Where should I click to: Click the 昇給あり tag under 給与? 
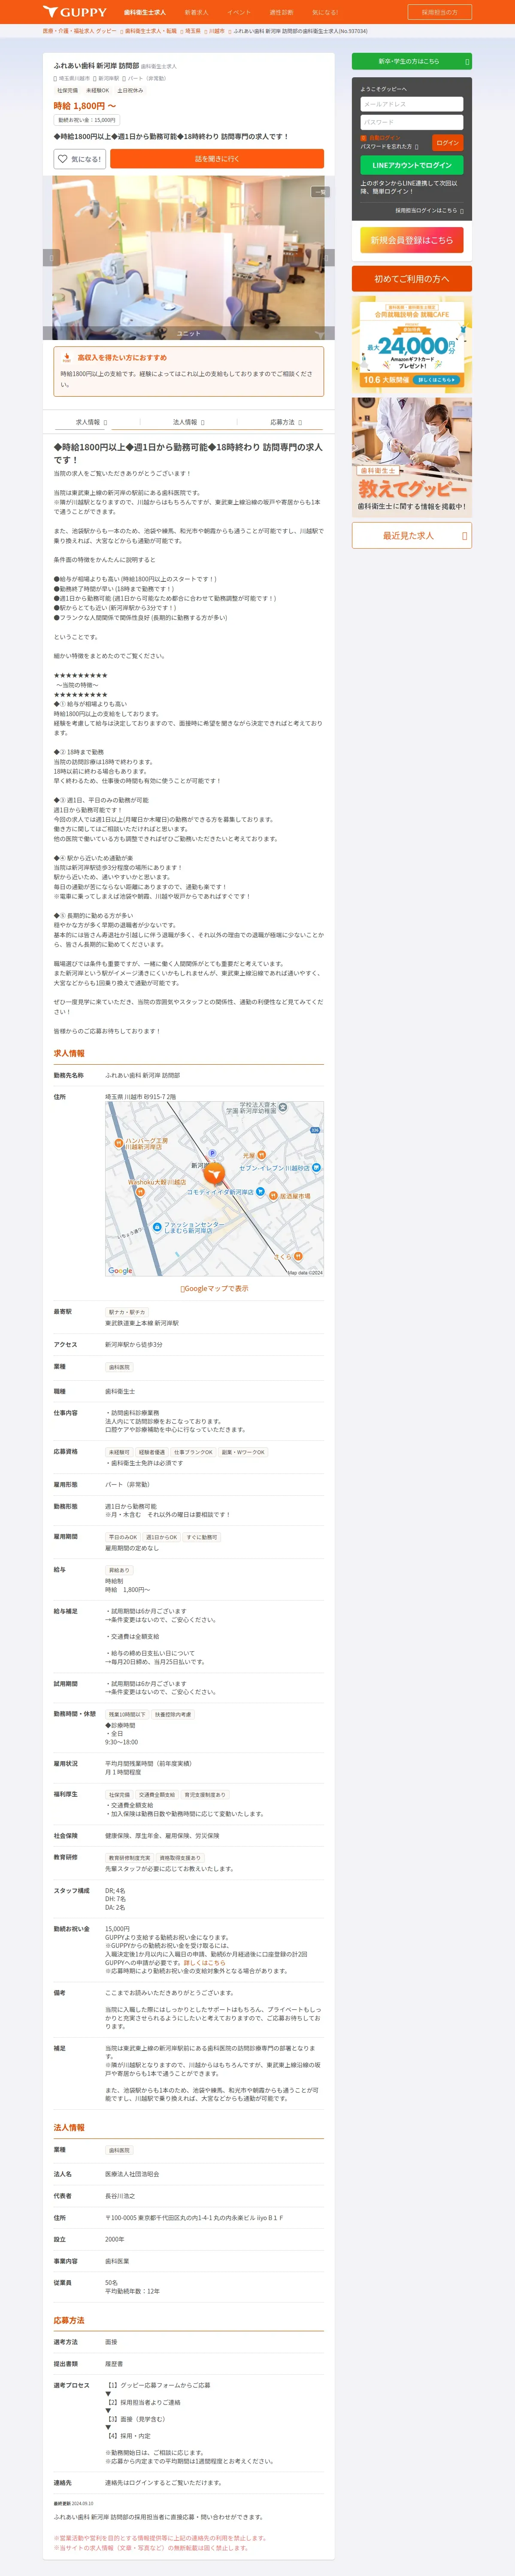[x=119, y=1570]
